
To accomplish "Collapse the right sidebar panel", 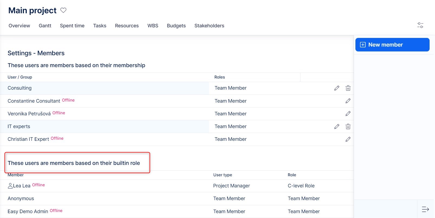I will (425, 209).
